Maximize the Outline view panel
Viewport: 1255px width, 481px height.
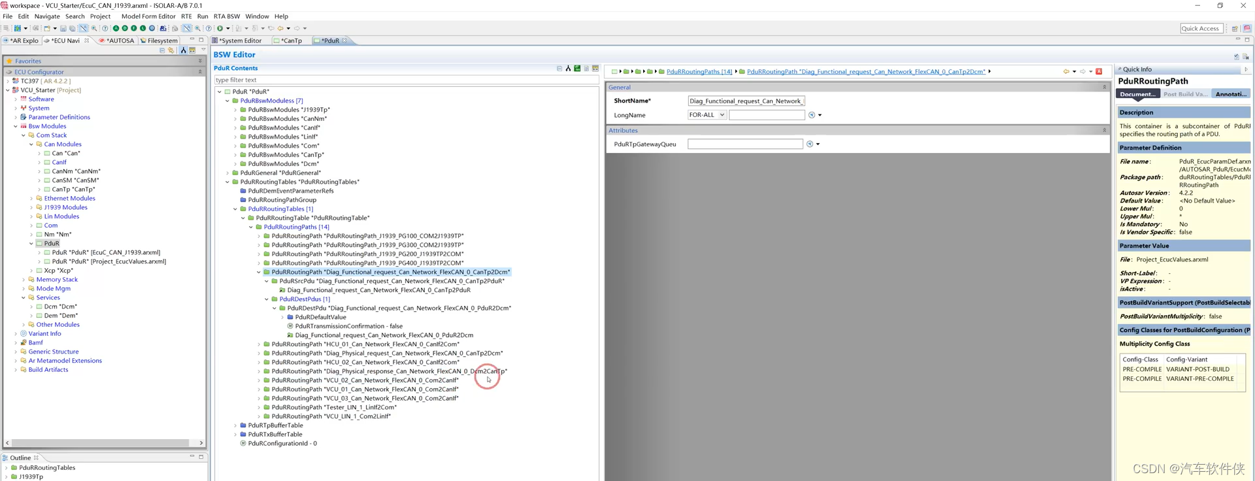201,457
